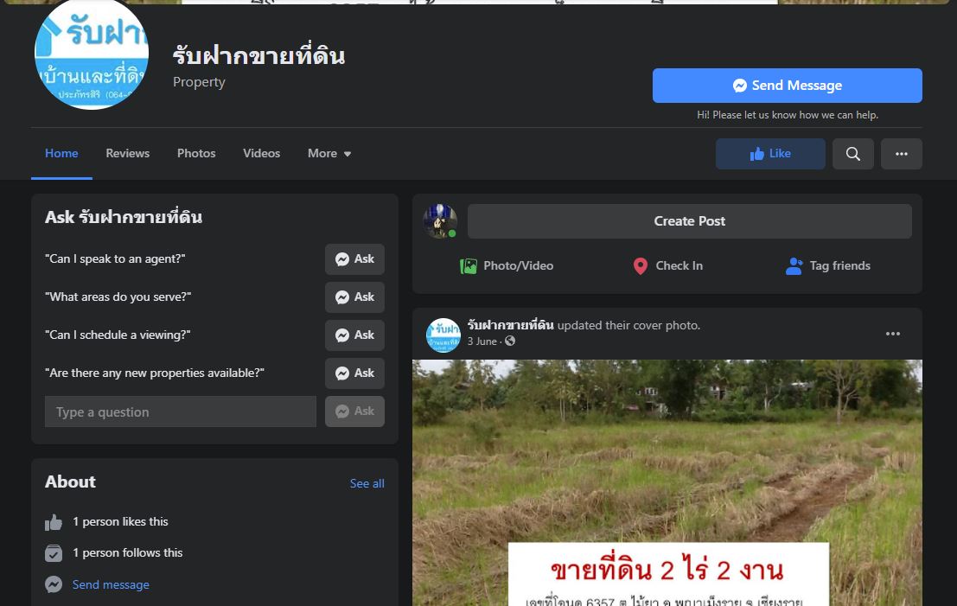Expand the More tab dropdown
The width and height of the screenshot is (957, 606).
click(x=329, y=154)
